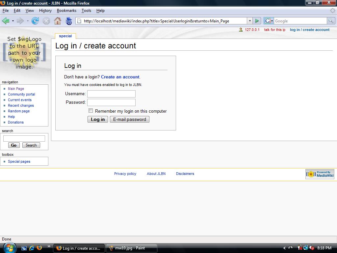Open Internet Explorer from quick launch

point(32,248)
